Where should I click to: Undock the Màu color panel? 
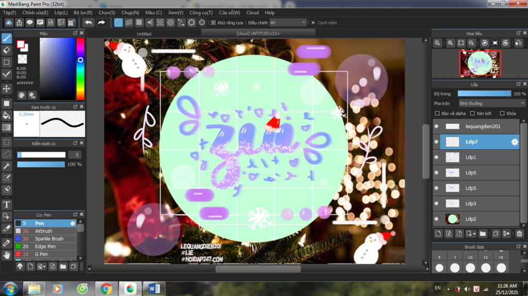tap(75, 33)
